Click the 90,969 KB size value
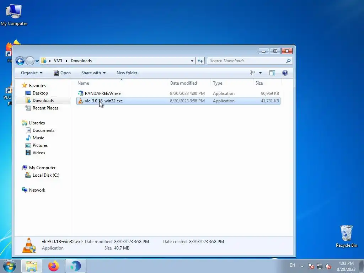364x273 pixels. (x=270, y=93)
